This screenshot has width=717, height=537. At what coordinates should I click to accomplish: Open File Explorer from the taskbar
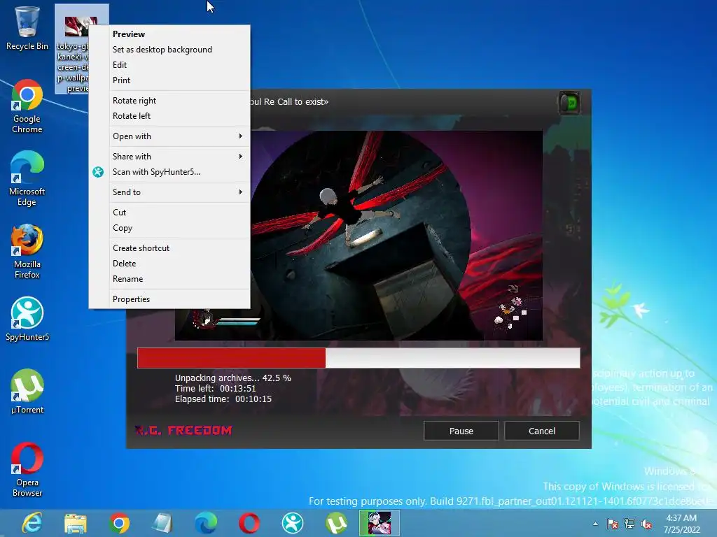coord(76,523)
